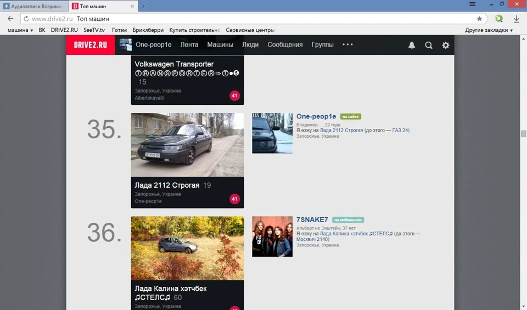Open Купить строительно bookmark
Image resolution: width=527 pixels, height=310 pixels.
pos(194,30)
